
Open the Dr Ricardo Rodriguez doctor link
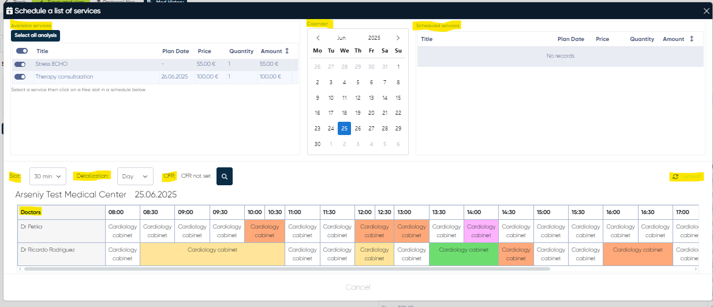[47, 250]
